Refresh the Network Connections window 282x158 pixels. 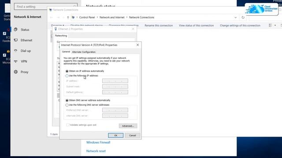(x=243, y=18)
